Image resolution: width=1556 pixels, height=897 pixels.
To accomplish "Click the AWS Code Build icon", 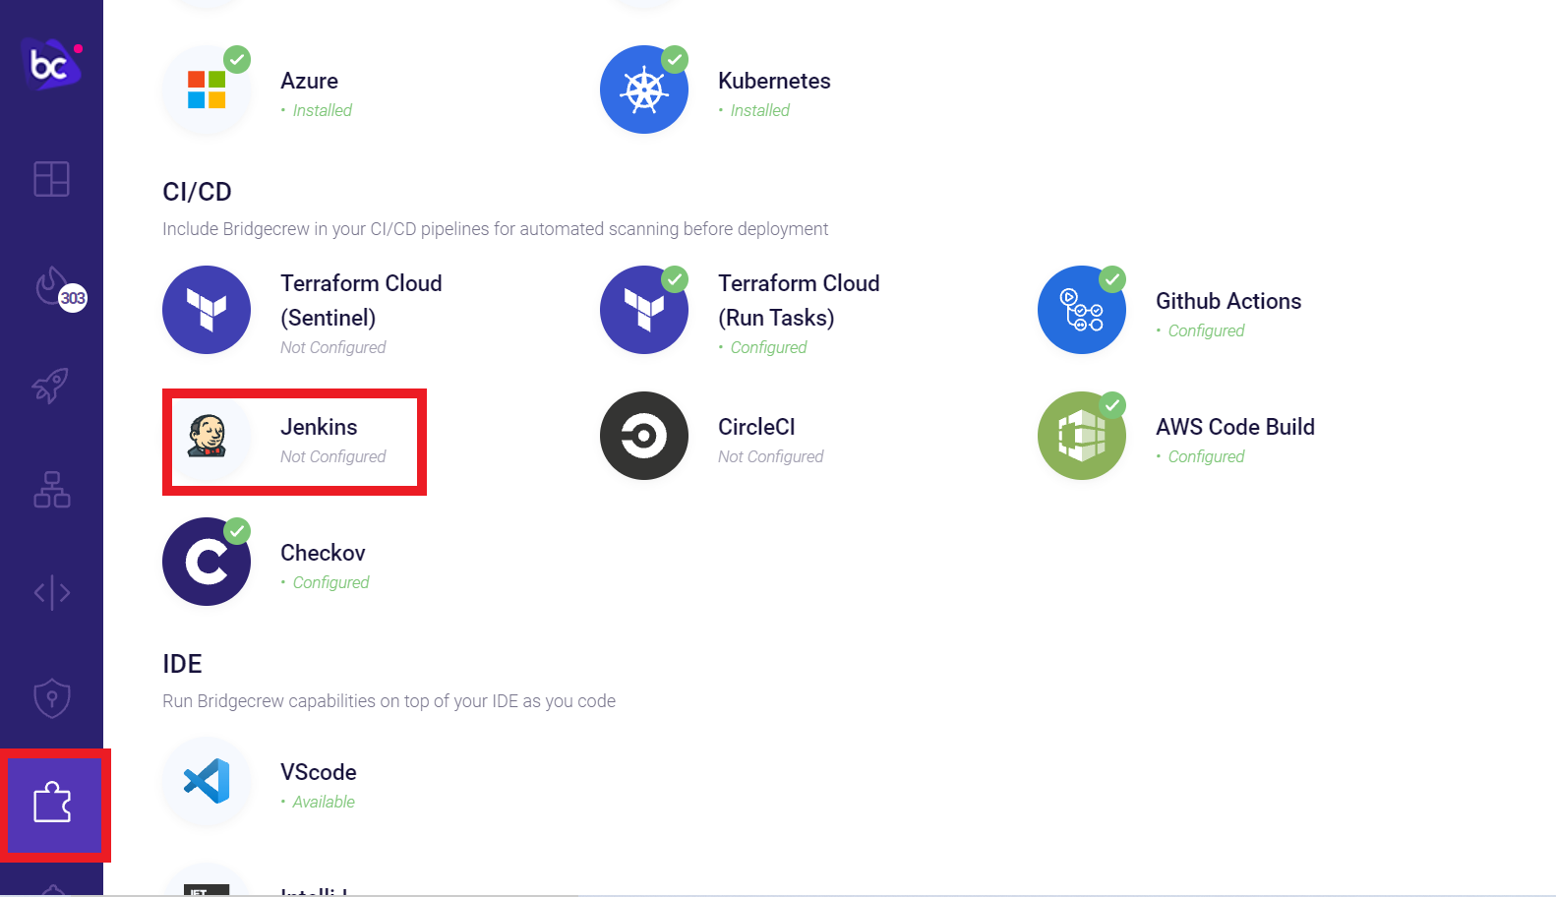I will (1082, 436).
